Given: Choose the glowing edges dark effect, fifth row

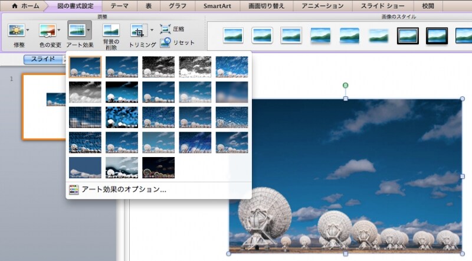Looking at the screenshot, I should [158, 168].
